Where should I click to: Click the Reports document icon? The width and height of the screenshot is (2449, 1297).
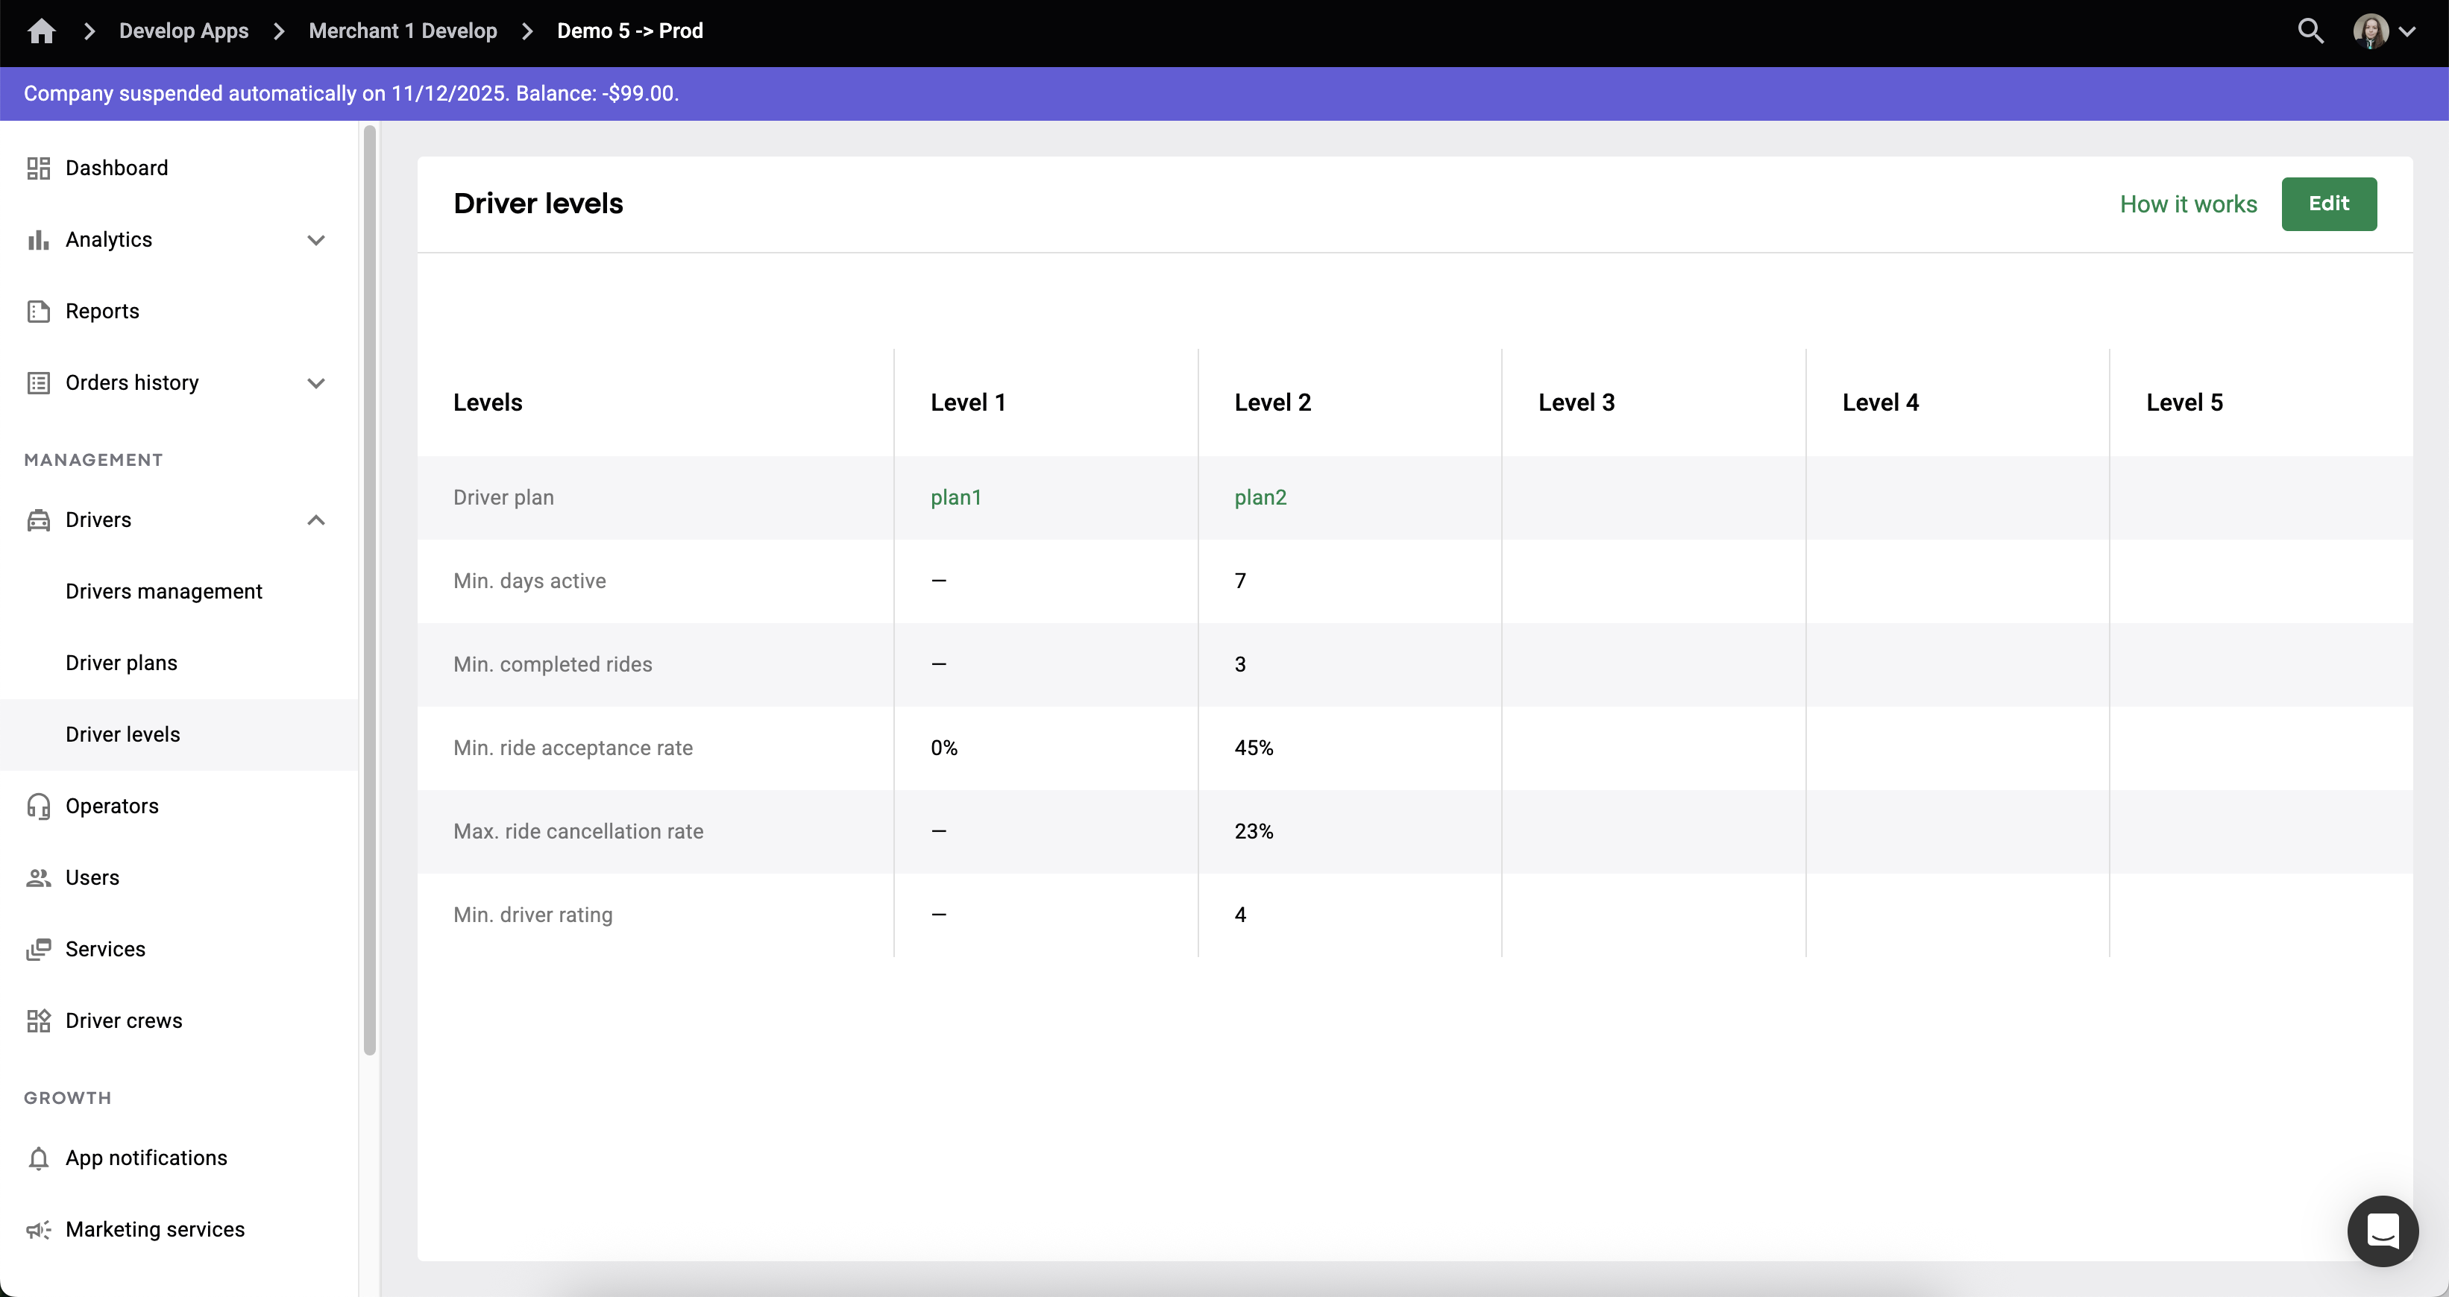click(x=38, y=312)
